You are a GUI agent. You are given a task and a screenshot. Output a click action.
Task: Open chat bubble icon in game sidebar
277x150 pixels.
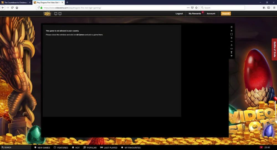(x=231, y=56)
